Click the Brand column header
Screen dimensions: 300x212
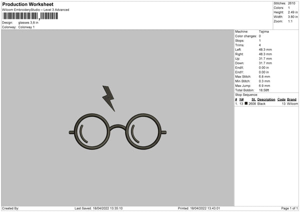tap(292, 99)
